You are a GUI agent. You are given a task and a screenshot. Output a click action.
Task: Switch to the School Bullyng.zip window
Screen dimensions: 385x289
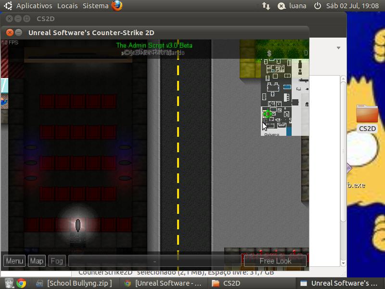point(74,283)
